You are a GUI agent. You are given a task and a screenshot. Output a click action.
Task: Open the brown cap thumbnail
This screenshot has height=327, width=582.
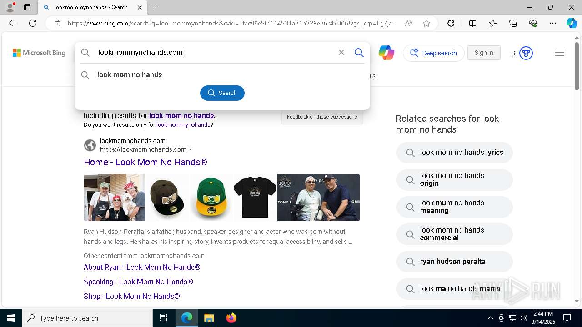click(x=167, y=198)
